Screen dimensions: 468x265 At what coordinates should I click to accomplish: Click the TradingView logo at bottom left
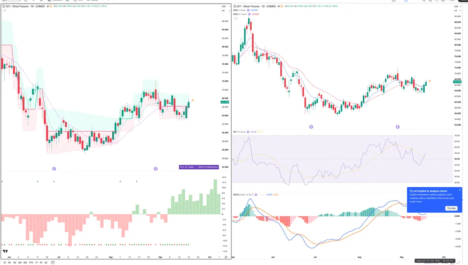pyautogui.click(x=5, y=251)
